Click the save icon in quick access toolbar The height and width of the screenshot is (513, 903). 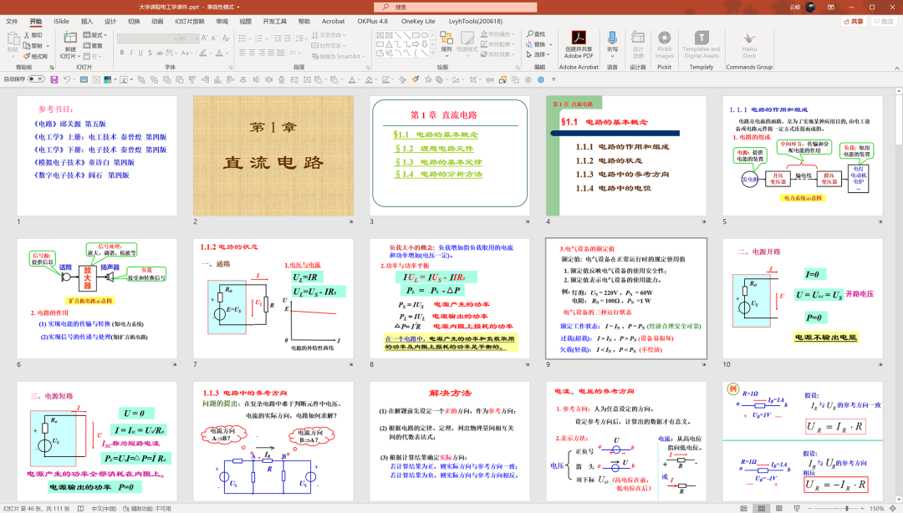point(54,79)
